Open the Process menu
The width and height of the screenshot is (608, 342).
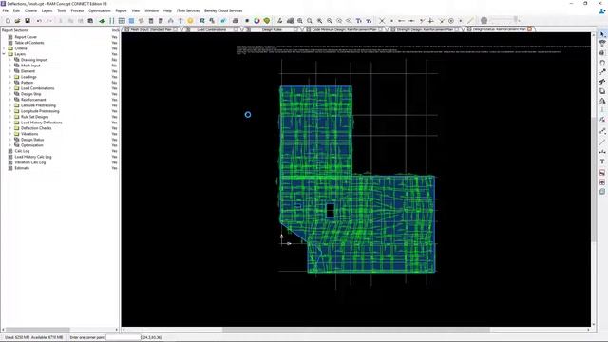pos(77,10)
